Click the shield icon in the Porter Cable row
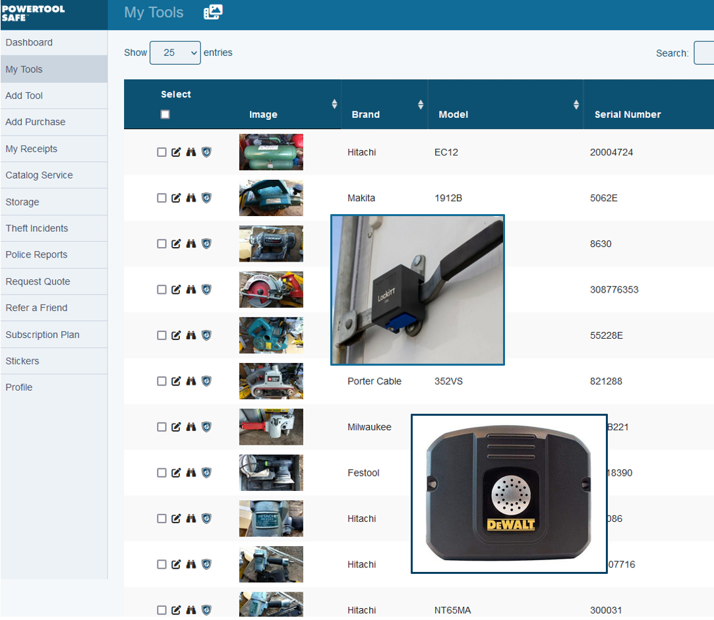 [206, 381]
